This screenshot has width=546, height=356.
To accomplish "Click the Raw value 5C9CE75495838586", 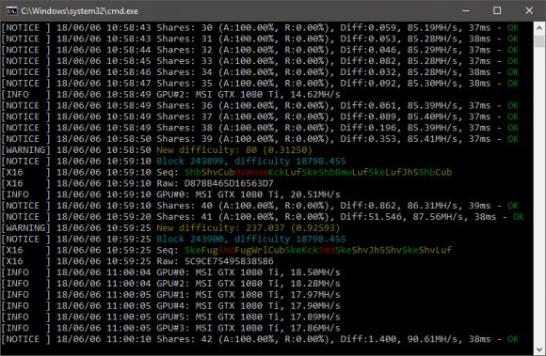I will click(x=229, y=261).
